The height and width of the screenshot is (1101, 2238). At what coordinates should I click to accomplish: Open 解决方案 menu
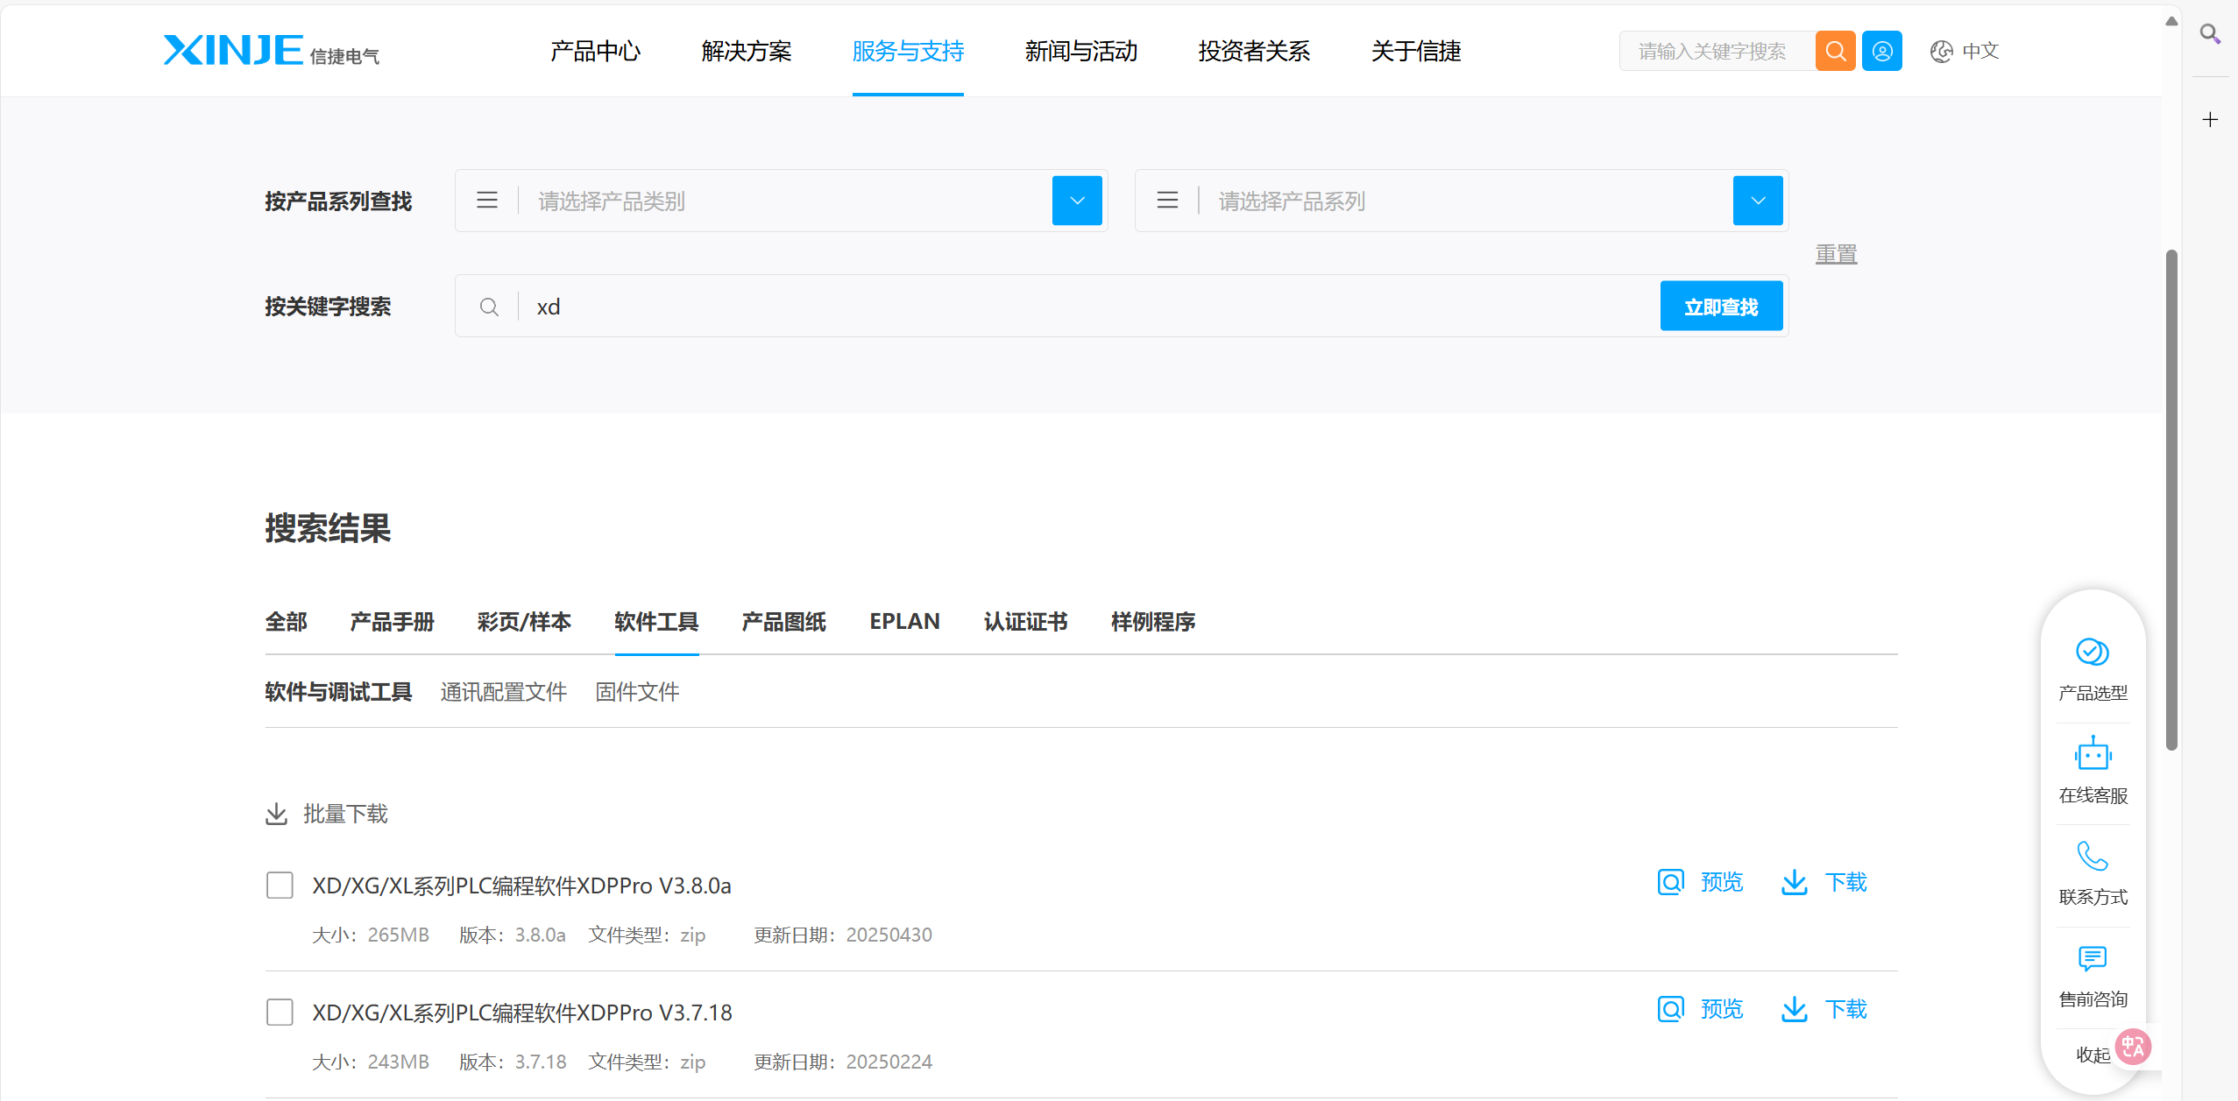[747, 51]
